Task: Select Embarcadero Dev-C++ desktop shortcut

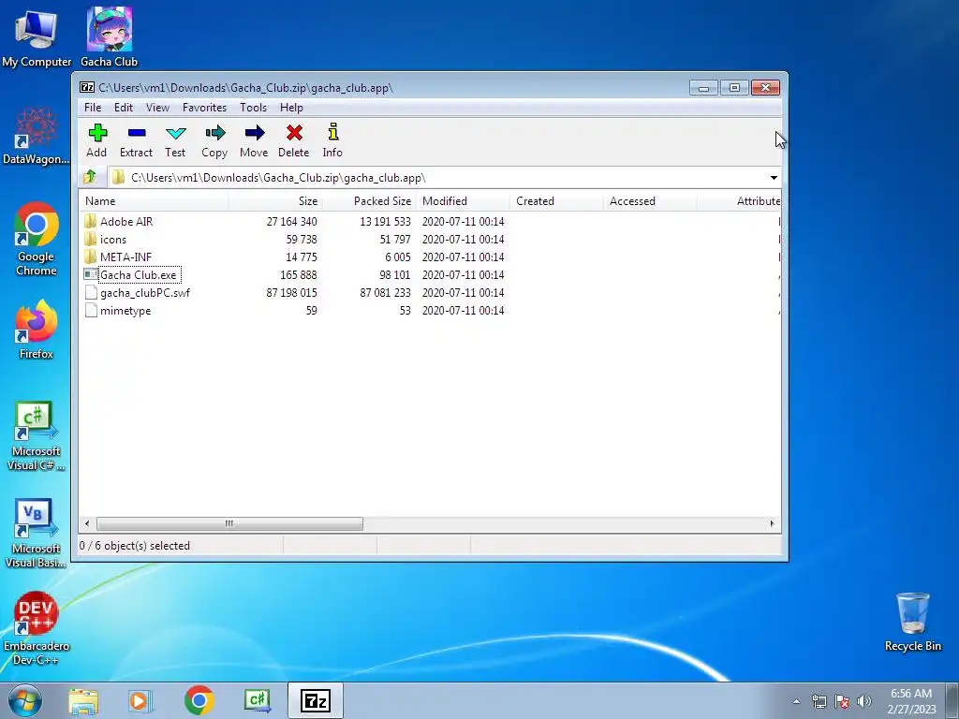Action: (37, 628)
